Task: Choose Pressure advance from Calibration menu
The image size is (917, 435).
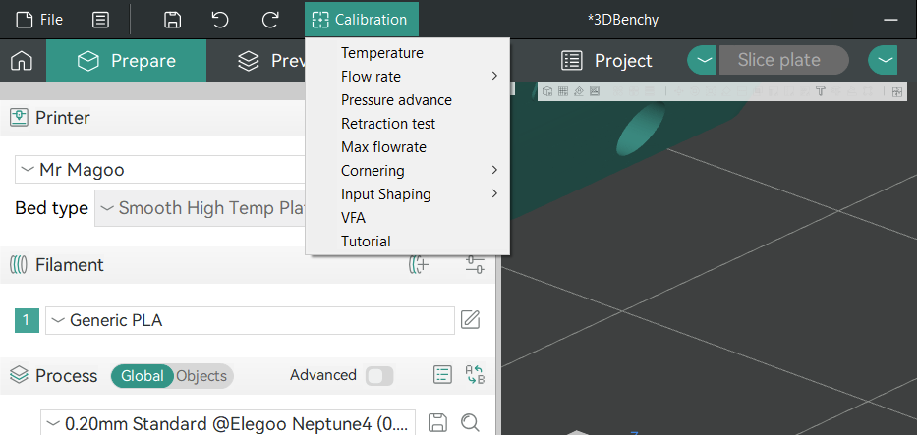Action: coord(396,100)
